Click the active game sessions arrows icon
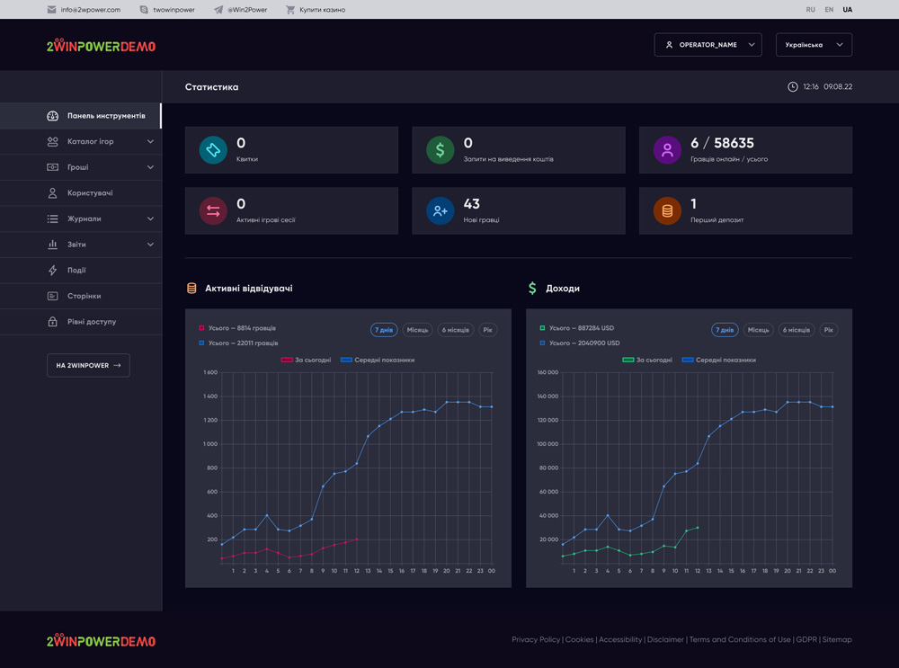The height and width of the screenshot is (668, 899). (213, 211)
